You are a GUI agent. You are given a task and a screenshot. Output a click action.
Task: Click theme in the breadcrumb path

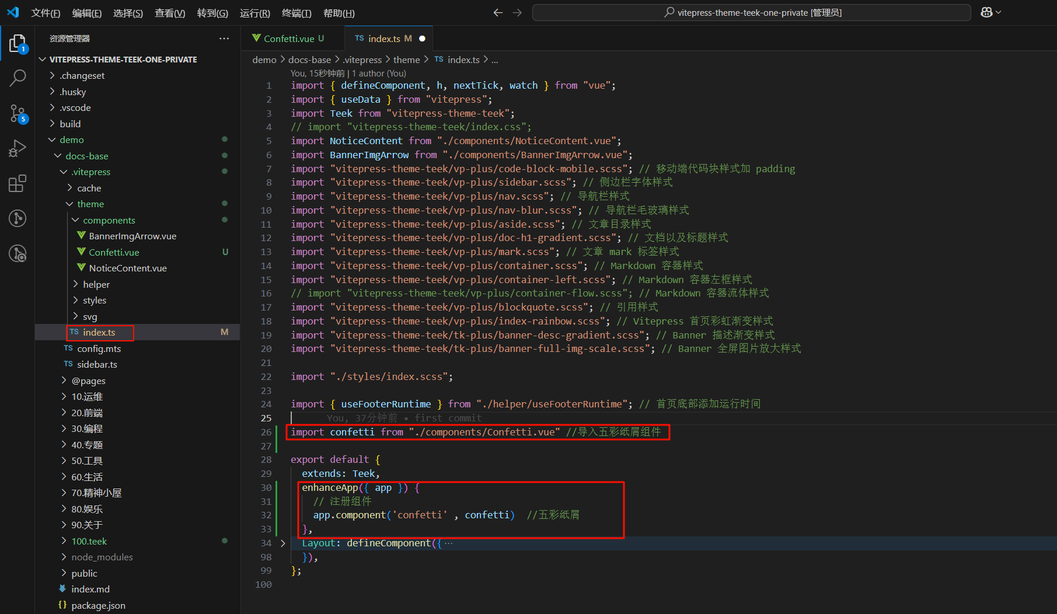pos(406,60)
